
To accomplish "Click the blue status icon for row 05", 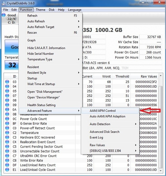I will (7, 91).
